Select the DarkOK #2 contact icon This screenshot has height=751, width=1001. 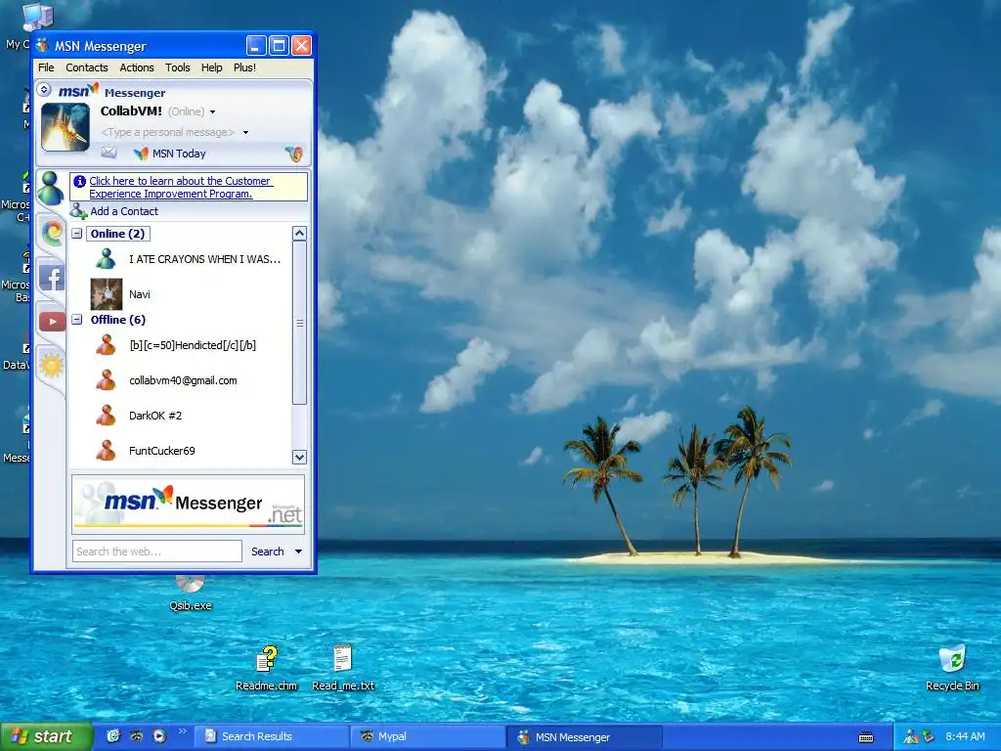[x=106, y=415]
